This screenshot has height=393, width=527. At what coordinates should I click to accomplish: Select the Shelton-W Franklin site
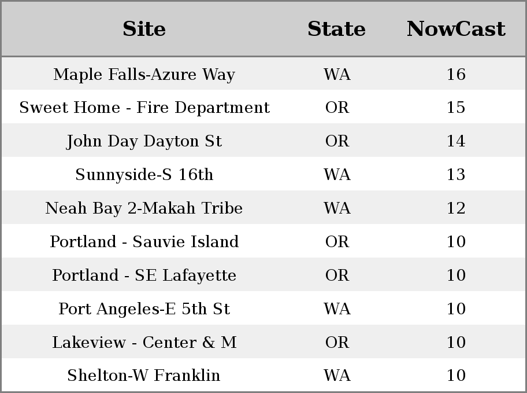144,376
